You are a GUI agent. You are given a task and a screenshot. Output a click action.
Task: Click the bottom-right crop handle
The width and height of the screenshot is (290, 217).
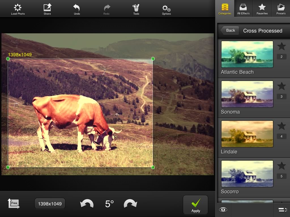click(153, 167)
